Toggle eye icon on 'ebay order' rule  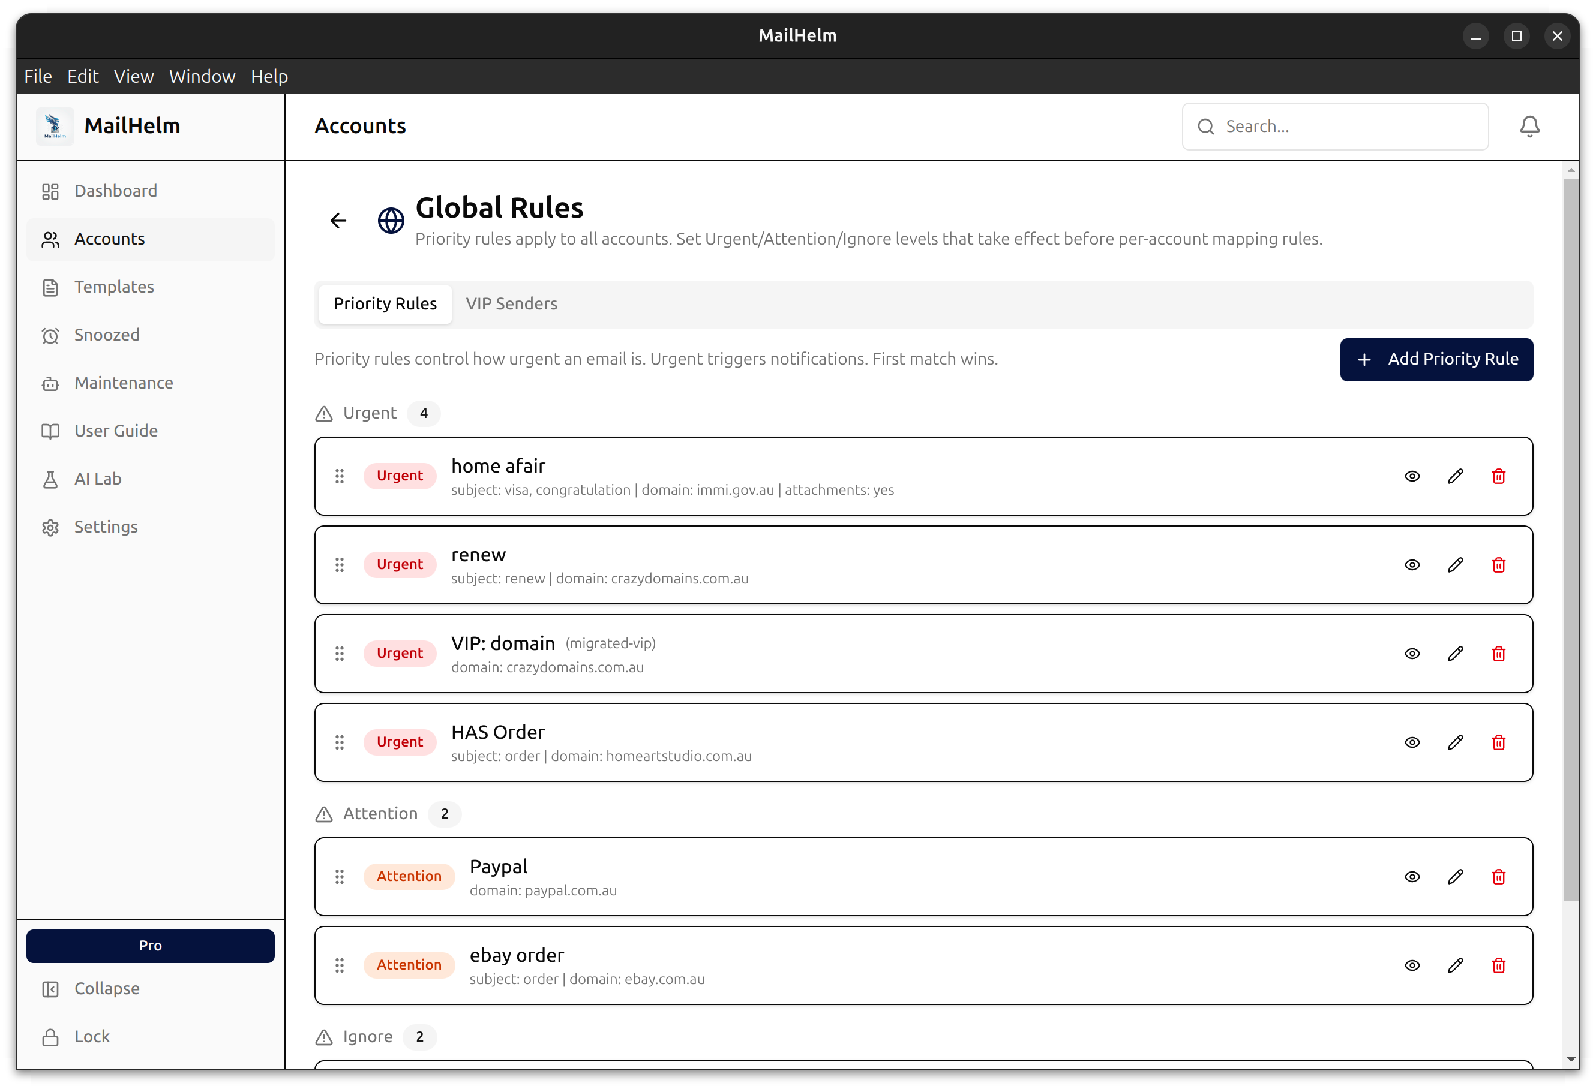(x=1412, y=965)
